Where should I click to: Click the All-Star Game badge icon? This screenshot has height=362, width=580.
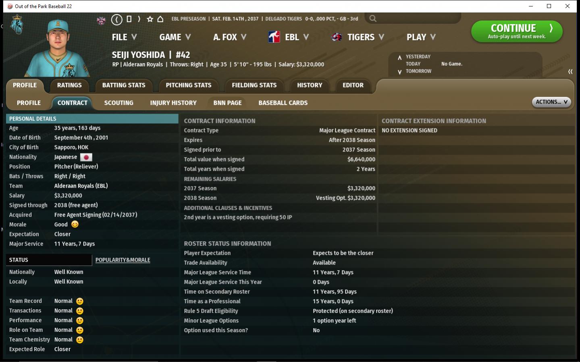101,20
